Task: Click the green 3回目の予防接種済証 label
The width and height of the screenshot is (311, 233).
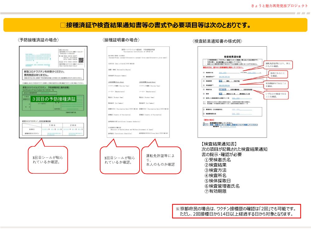Action: pos(53,99)
